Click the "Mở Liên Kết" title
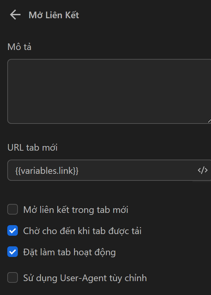Viewport: 211px width, 295px height. point(53,15)
